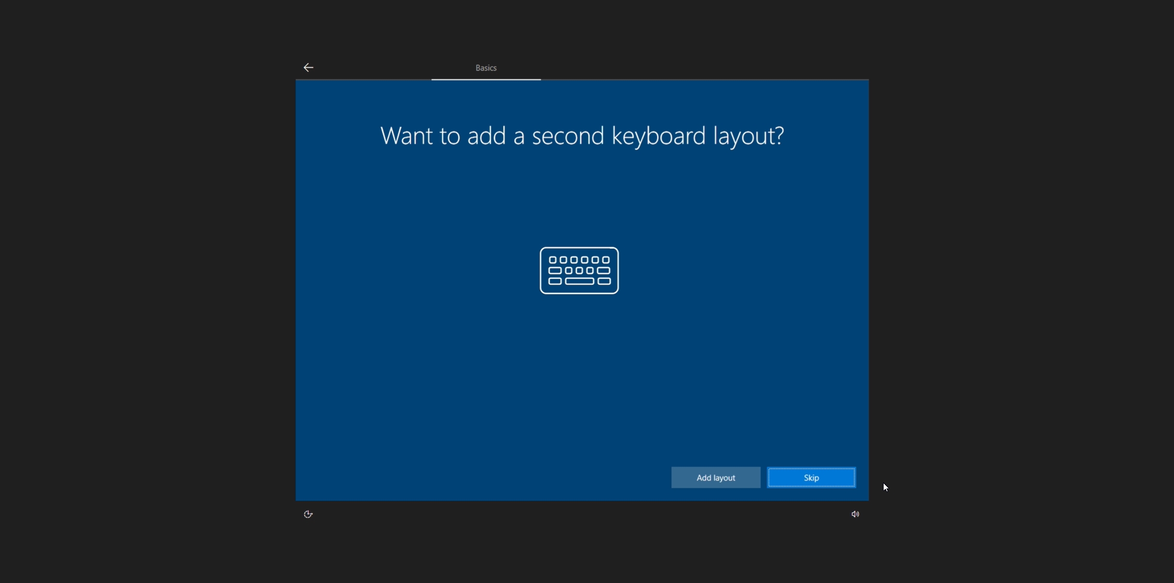Click the setup progress bar under Basics
The image size is (1174, 583).
(485, 79)
